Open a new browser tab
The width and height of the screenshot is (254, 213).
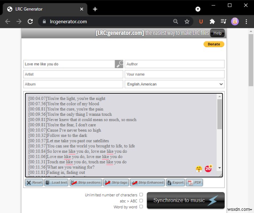click(95, 9)
